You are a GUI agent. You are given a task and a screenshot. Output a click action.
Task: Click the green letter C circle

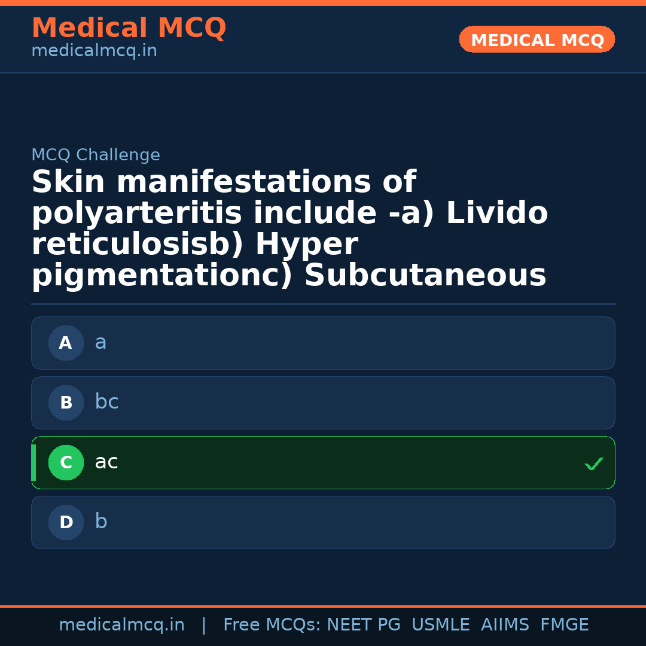pos(66,463)
